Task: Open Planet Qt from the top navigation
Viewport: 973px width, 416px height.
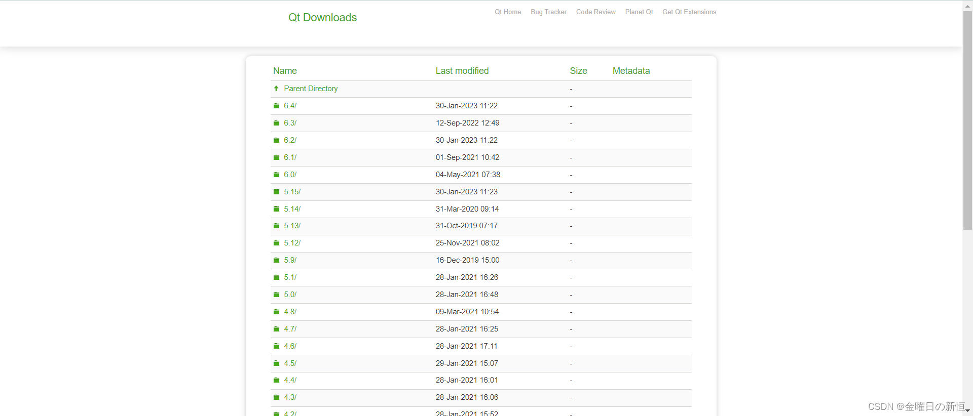Action: click(x=639, y=12)
